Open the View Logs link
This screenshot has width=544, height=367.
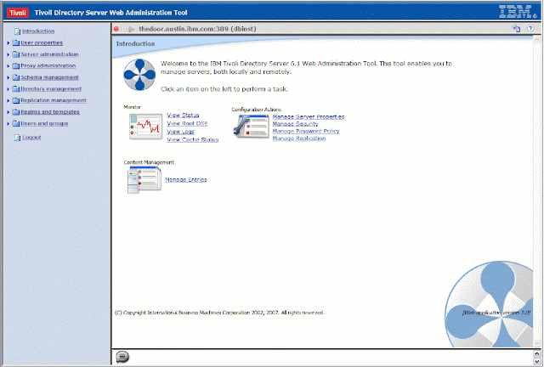(180, 132)
